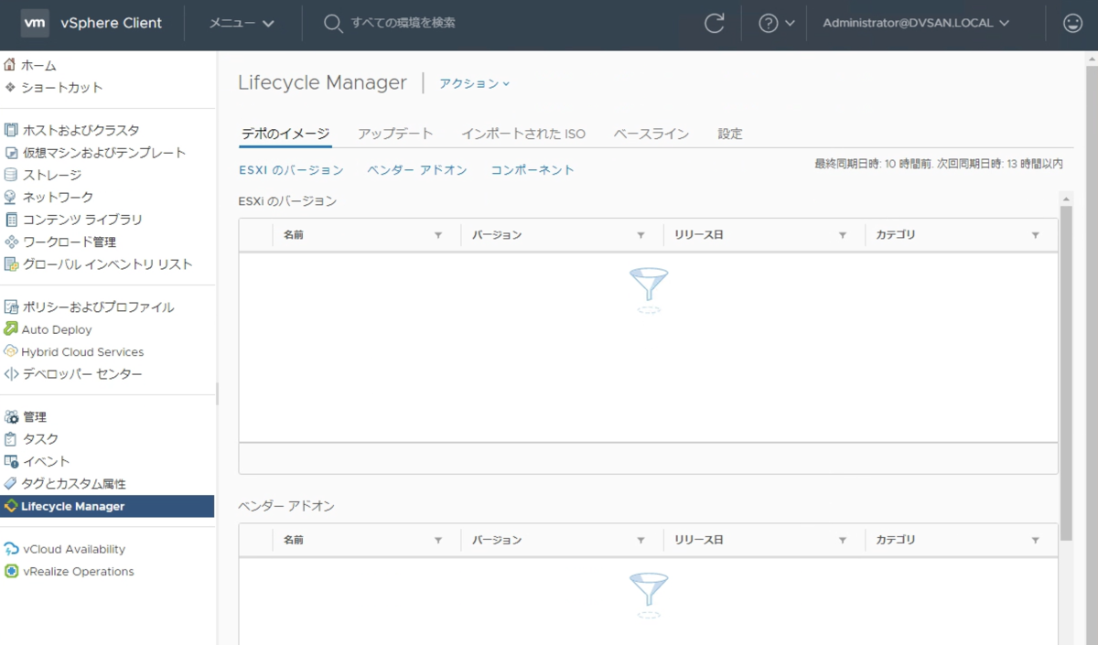Click vSphere Client title
Image resolution: width=1098 pixels, height=645 pixels.
tap(111, 24)
